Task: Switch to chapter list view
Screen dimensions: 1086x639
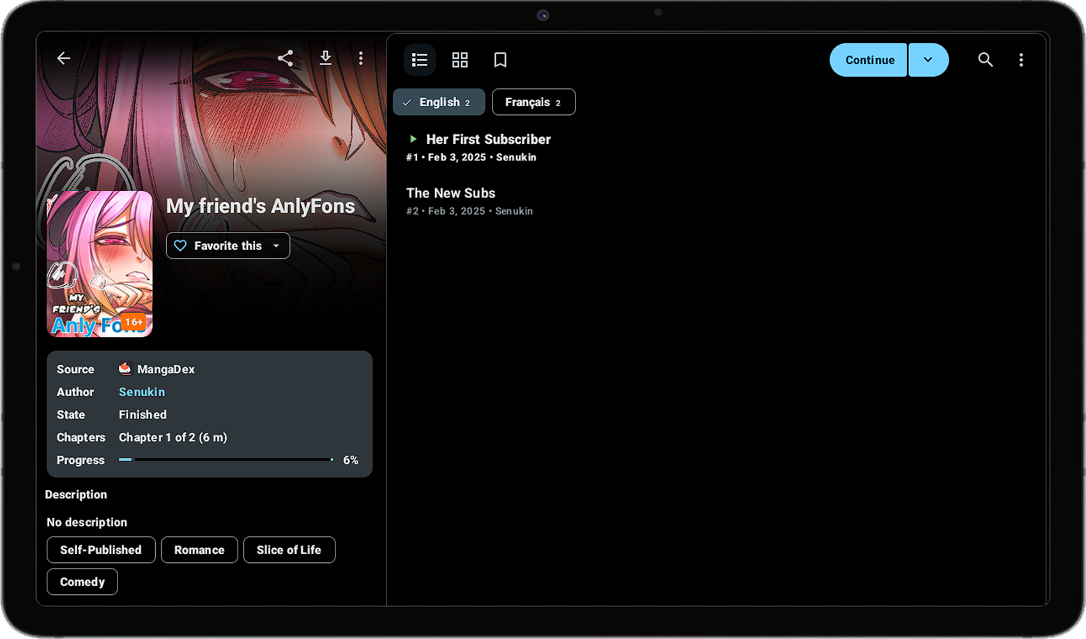Action: pyautogui.click(x=420, y=60)
